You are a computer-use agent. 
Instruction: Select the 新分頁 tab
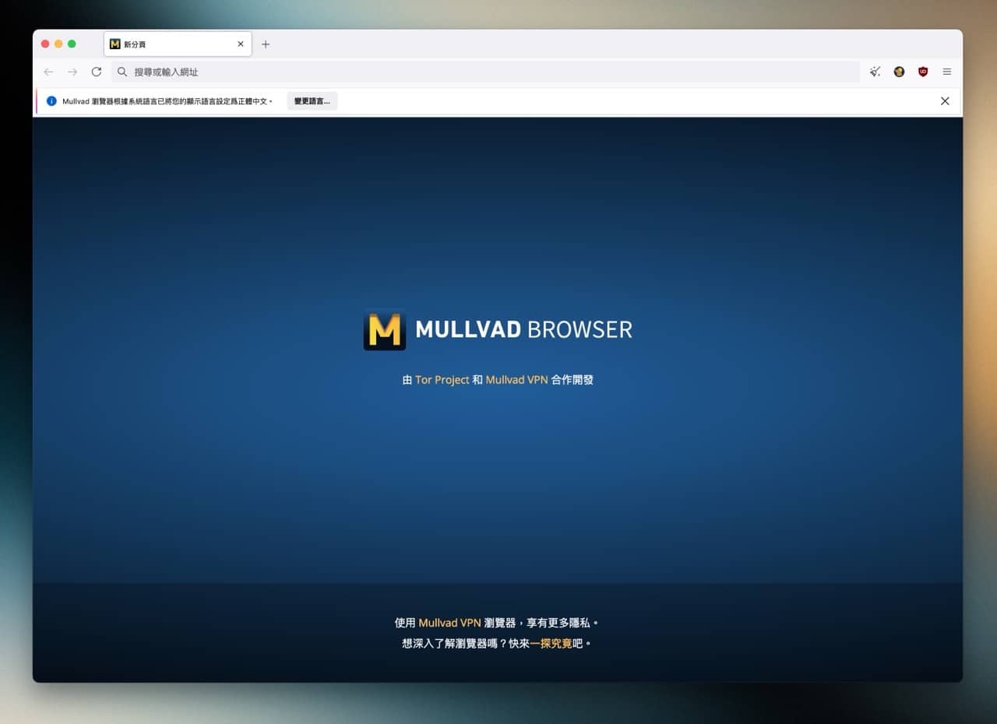coord(178,44)
